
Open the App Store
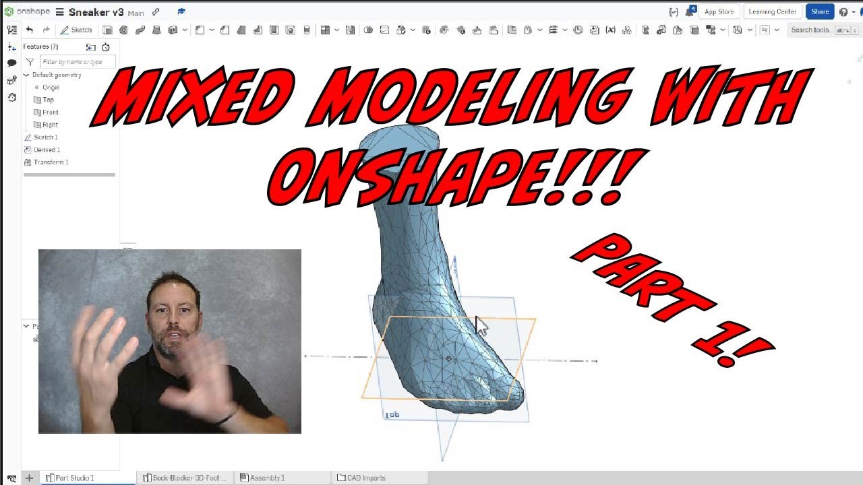[x=719, y=11]
